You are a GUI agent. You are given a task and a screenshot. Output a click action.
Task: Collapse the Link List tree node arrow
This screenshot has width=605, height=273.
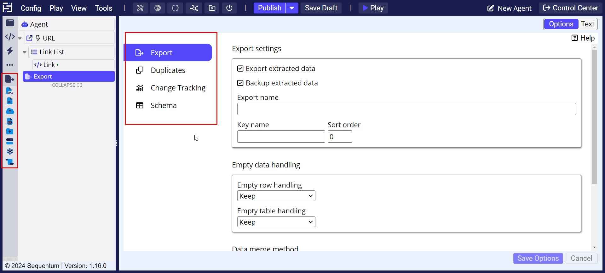pyautogui.click(x=25, y=52)
